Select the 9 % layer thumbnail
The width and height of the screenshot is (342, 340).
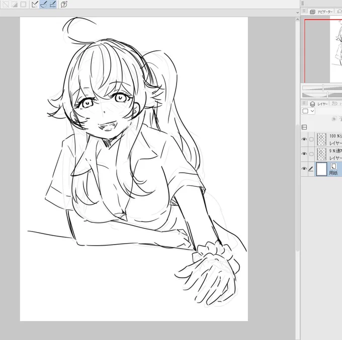pos(321,154)
